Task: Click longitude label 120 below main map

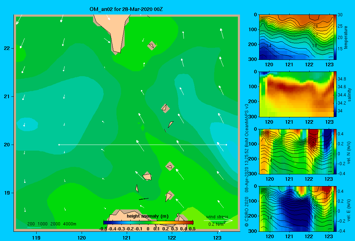Action: click(82, 237)
